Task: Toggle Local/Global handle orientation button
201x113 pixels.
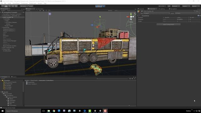Action: pos(30,6)
